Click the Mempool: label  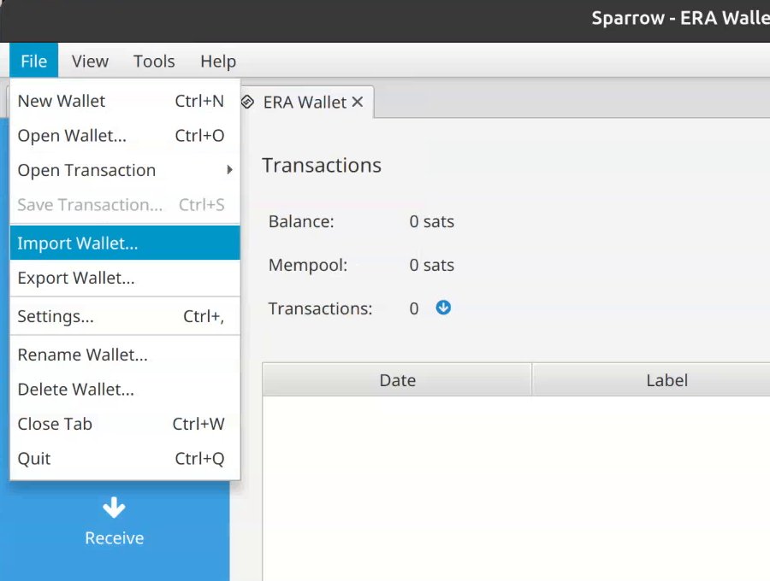tap(308, 265)
